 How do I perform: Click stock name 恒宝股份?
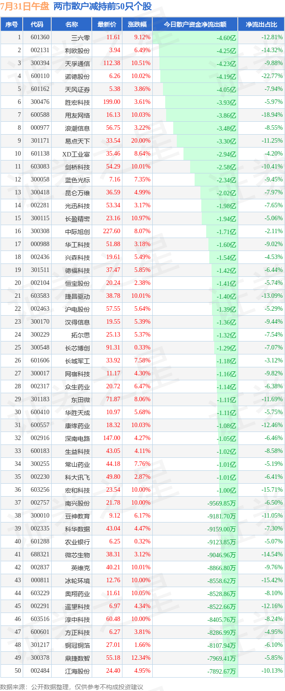click(x=77, y=283)
